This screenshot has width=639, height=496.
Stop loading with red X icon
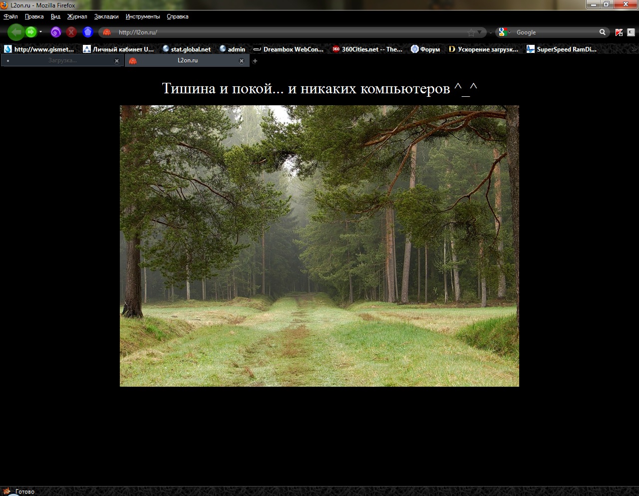(72, 32)
